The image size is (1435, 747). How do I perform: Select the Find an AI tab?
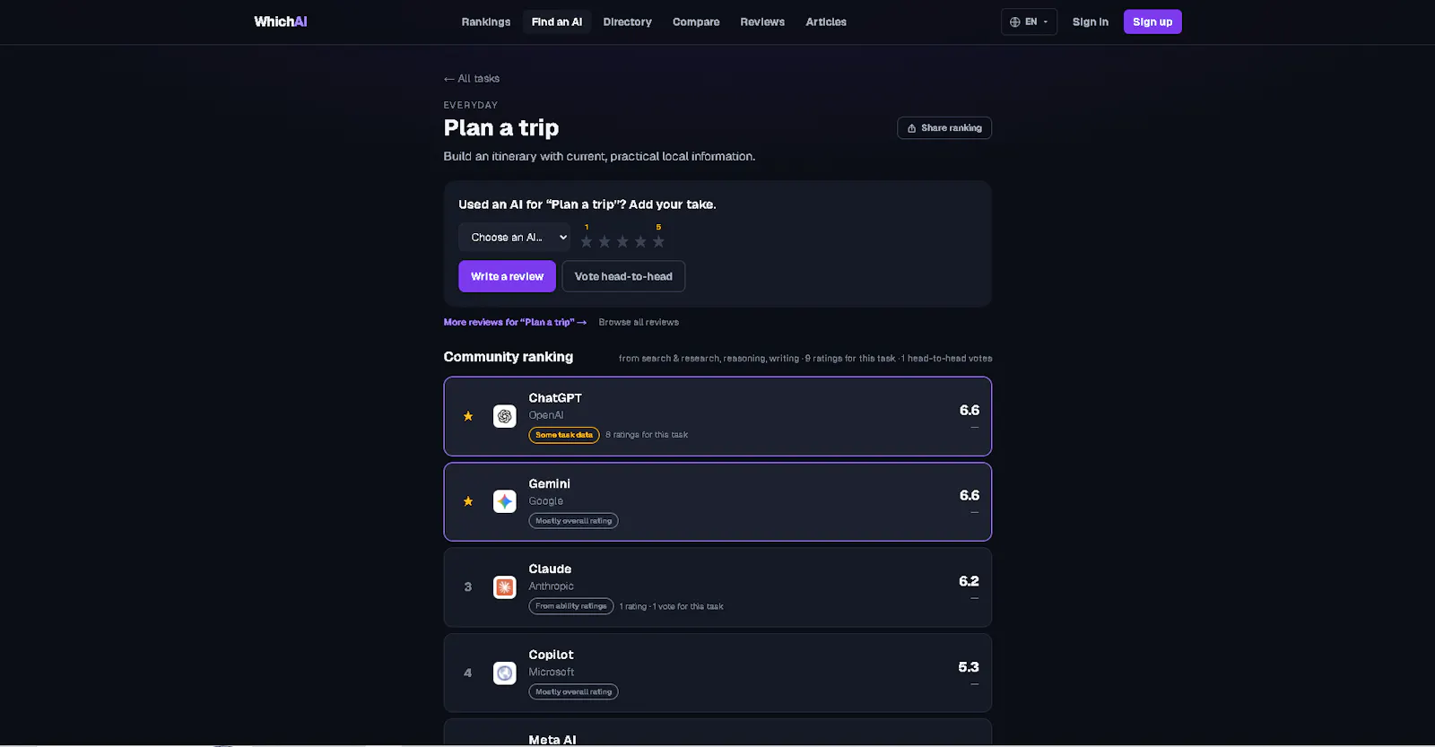point(557,22)
